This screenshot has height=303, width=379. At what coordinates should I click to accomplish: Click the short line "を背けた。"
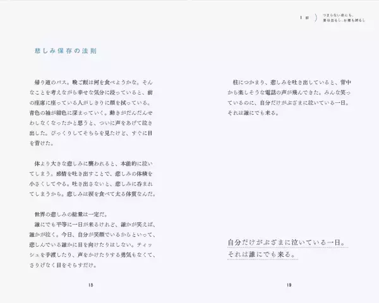pos(42,143)
